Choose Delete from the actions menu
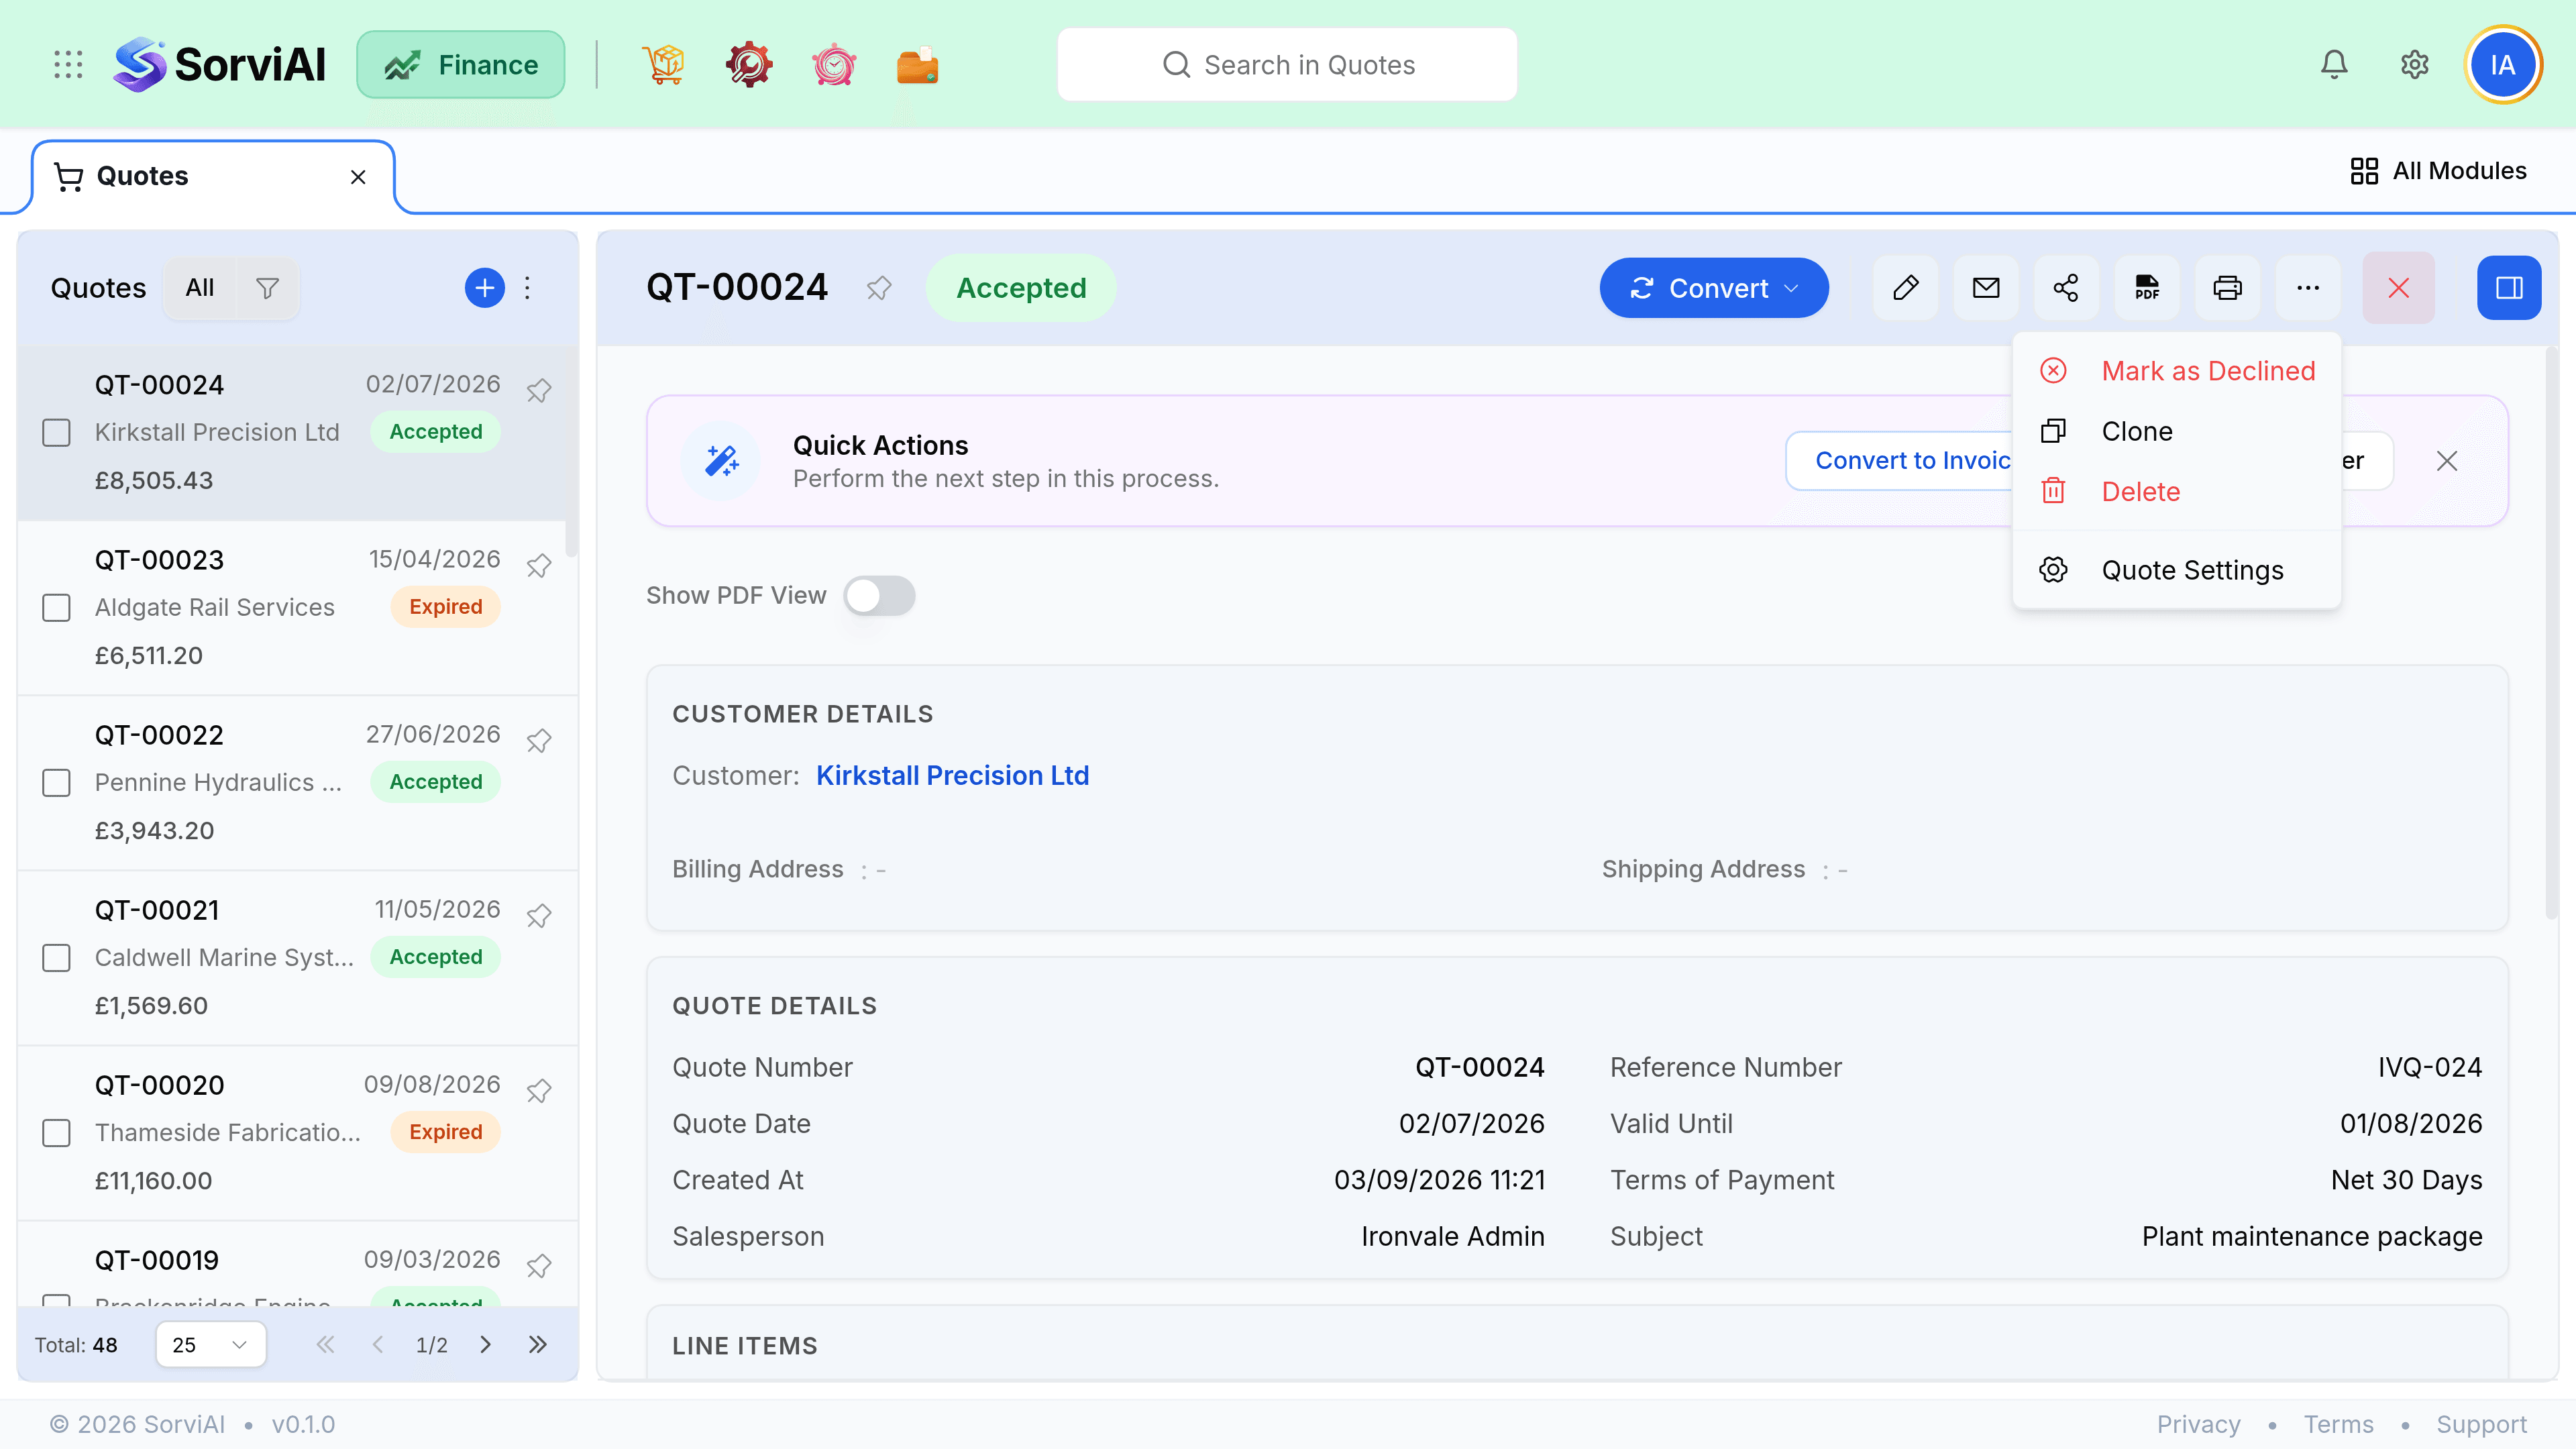The height and width of the screenshot is (1449, 2576). (x=2177, y=492)
